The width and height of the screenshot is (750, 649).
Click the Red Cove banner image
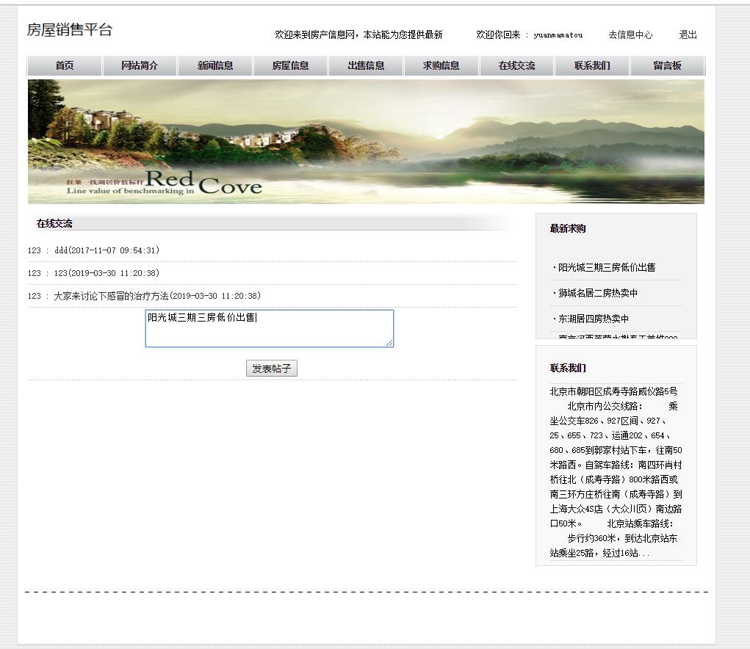(365, 141)
